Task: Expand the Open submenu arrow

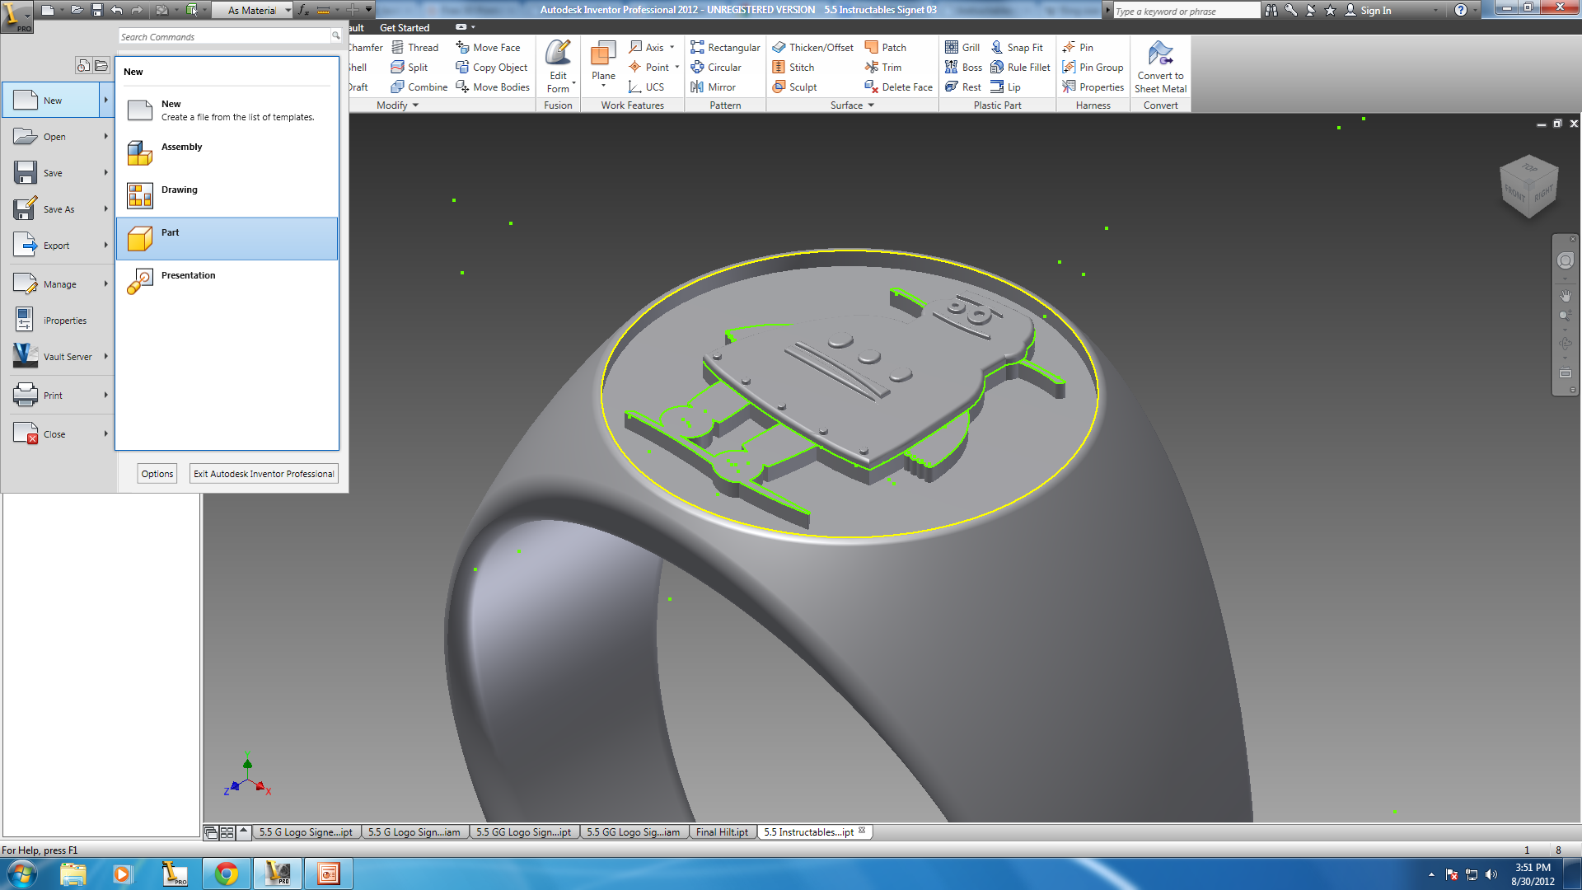Action: click(105, 137)
